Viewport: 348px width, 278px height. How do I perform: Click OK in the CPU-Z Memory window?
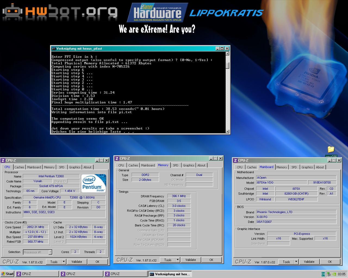tap(211, 260)
